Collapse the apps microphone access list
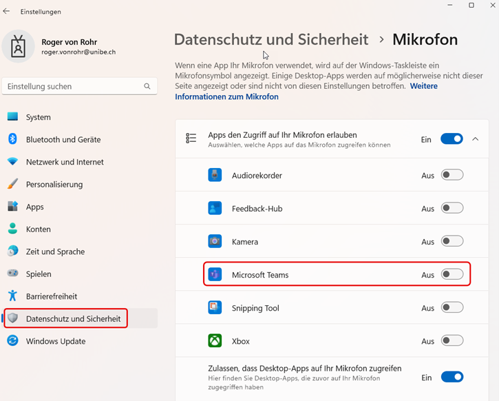This screenshot has height=401, width=499. [475, 139]
